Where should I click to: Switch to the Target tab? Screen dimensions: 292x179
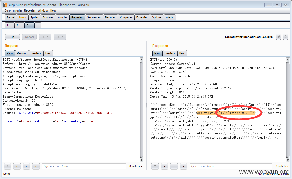pos(11,17)
